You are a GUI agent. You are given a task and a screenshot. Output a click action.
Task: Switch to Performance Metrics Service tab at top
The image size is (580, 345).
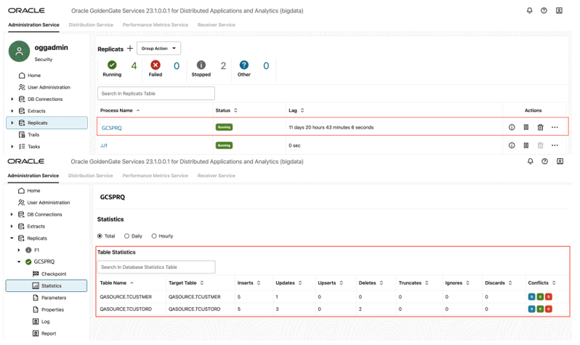click(156, 25)
